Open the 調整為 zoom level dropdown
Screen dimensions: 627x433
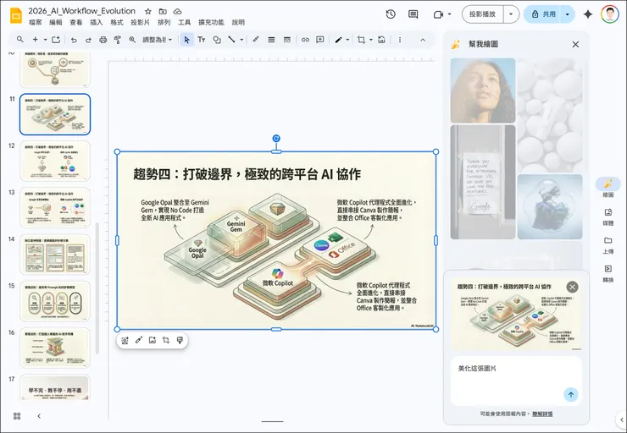tap(157, 40)
